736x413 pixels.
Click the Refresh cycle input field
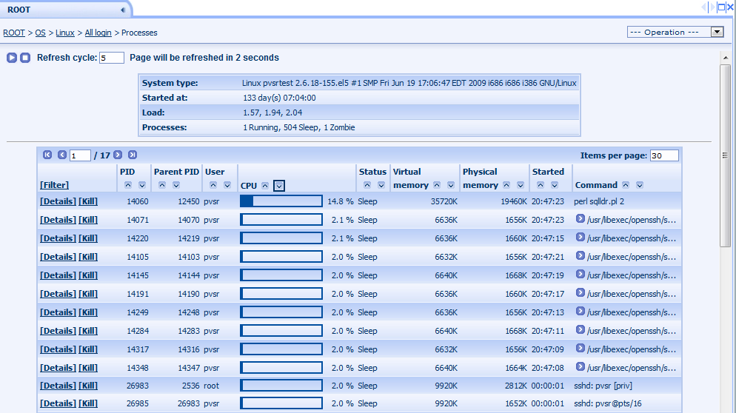click(x=112, y=58)
